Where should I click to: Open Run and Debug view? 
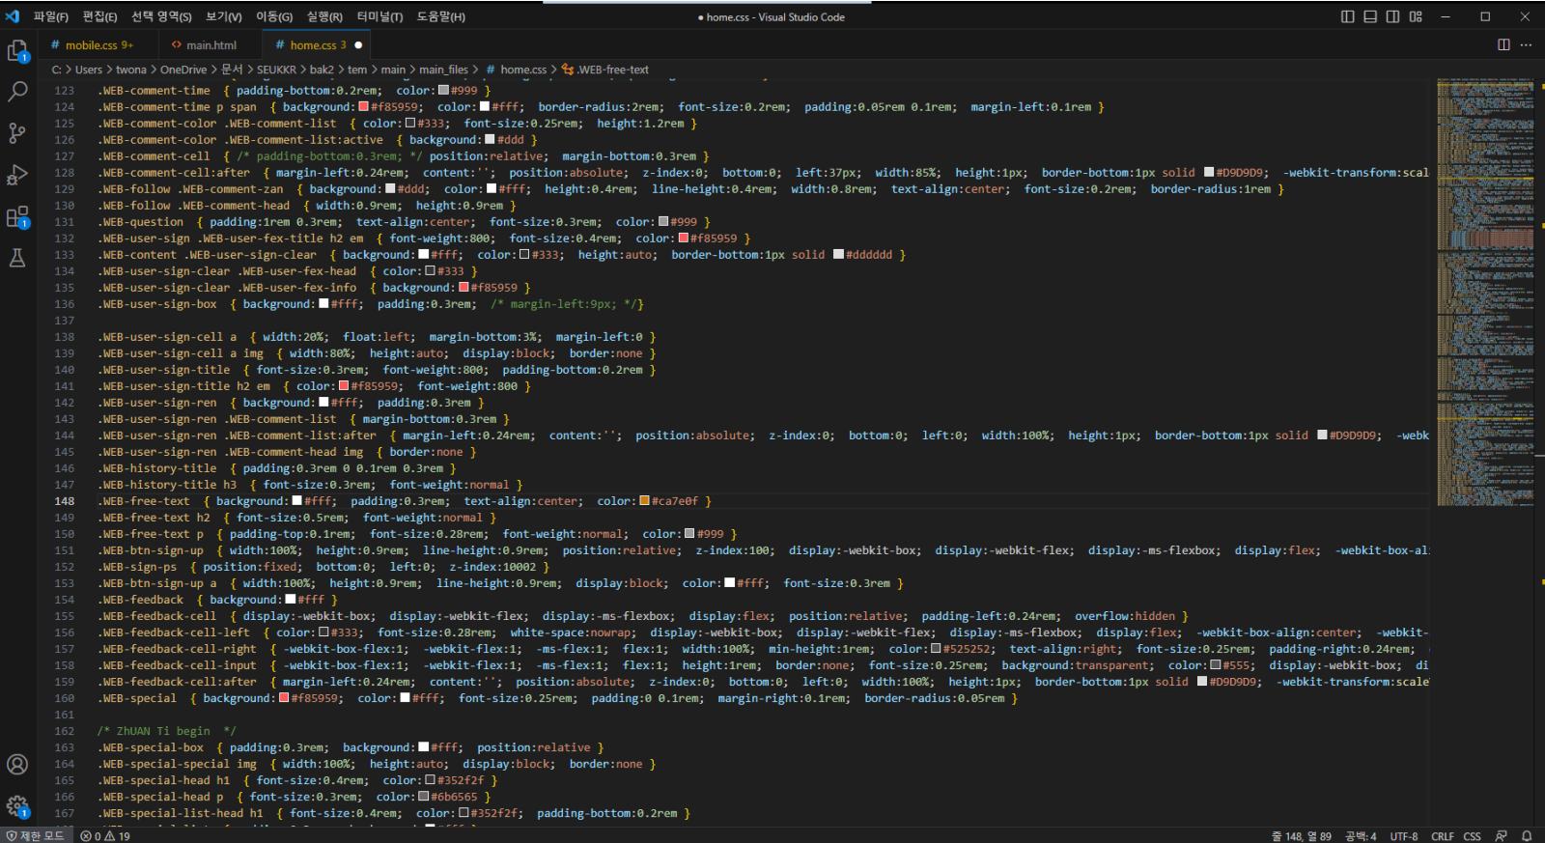[x=17, y=175]
